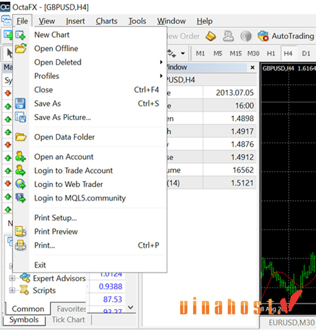The image size is (316, 330).
Task: Click the Login to Trade Account icon
Action: (x=21, y=171)
